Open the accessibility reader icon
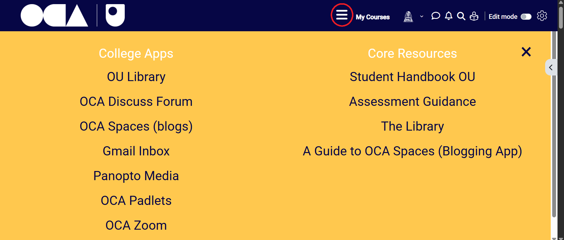 [474, 17]
